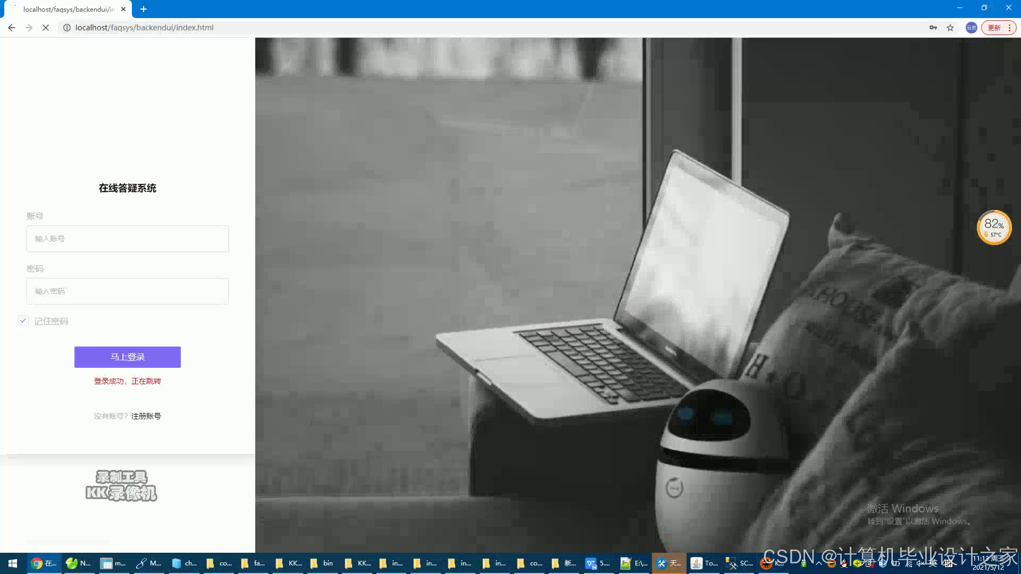Open the Chrome profile avatar

click(x=971, y=28)
